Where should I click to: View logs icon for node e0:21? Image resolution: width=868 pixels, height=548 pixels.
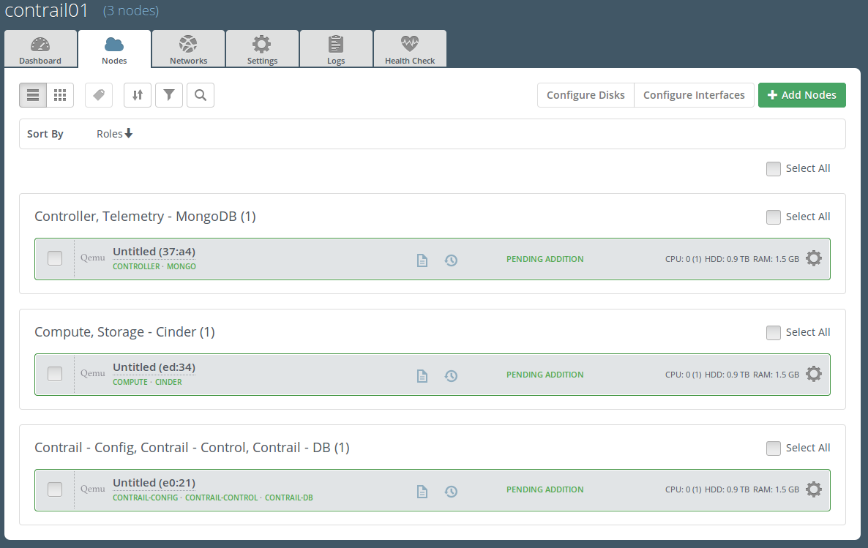click(422, 492)
